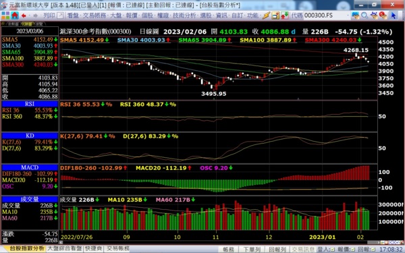This screenshot has height=253, width=405.
Task: Toggle the 登入 status checkbox
Action: (332, 250)
